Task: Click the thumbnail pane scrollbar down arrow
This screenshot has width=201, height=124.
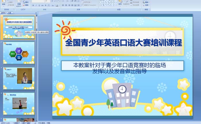Action: coord(37,120)
